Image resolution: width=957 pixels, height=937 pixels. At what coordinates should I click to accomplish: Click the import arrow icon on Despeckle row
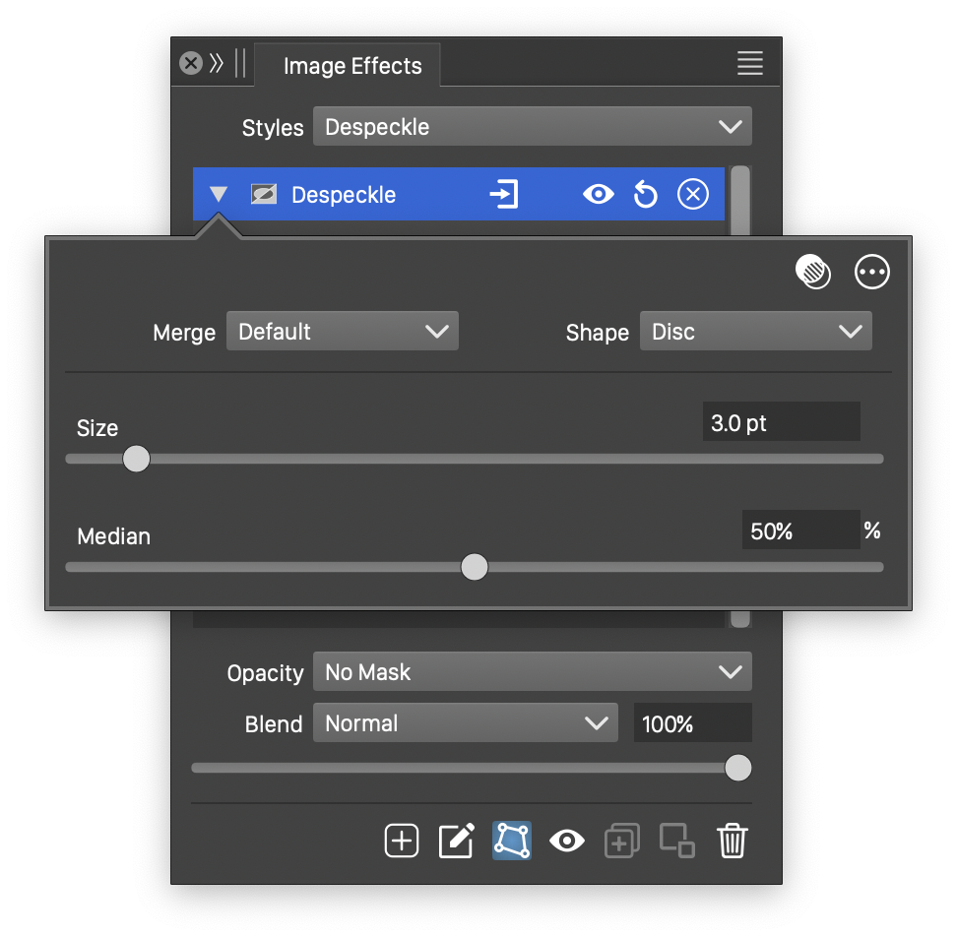click(x=503, y=195)
